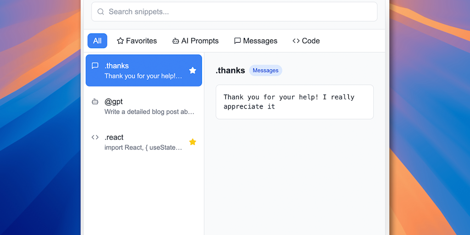Click the robot icon beside @gpt
Viewport: 470px width, 235px height.
[95, 101]
